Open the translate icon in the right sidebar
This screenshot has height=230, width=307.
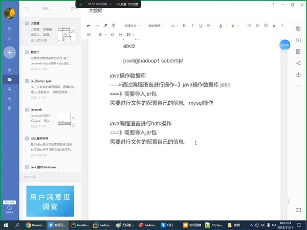(x=298, y=29)
